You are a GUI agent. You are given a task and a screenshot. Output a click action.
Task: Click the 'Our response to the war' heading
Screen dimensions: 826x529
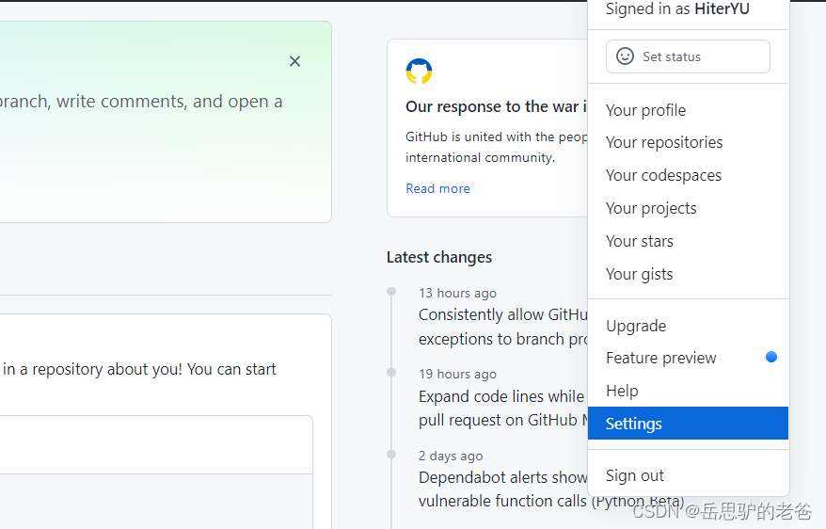pos(496,107)
